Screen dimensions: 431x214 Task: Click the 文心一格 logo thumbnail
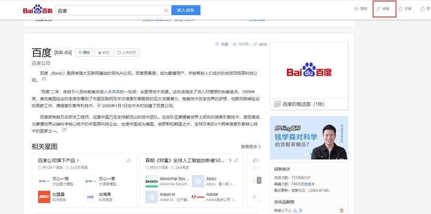44,181
